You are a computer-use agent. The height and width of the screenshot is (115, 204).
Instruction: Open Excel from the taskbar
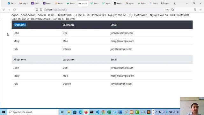109,112
